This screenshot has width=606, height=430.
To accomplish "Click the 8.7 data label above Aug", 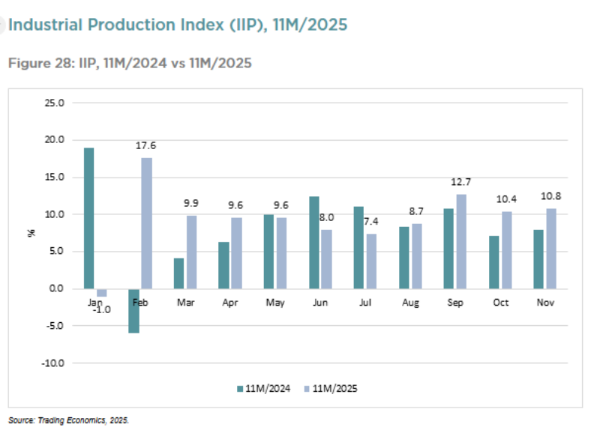I will point(416,213).
